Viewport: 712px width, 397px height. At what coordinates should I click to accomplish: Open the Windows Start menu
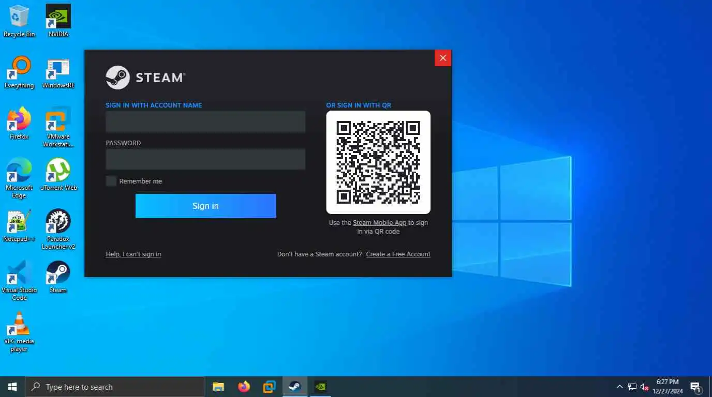[x=12, y=387]
